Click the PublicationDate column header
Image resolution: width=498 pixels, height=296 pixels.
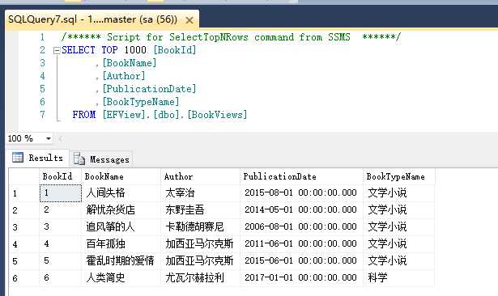(301, 176)
